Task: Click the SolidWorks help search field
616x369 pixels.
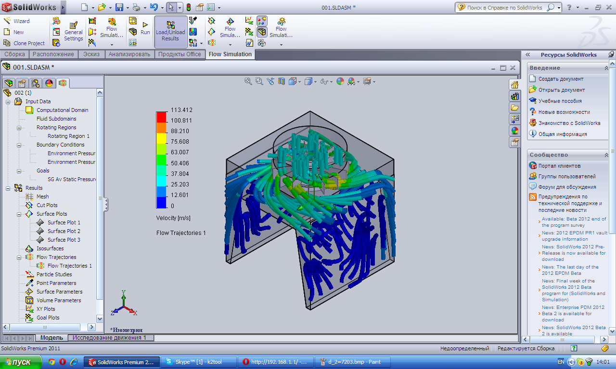Action: (x=504, y=7)
